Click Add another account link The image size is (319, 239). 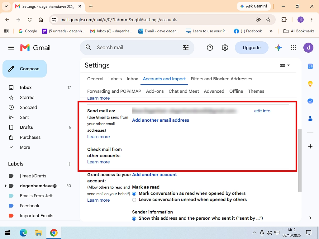155,175
